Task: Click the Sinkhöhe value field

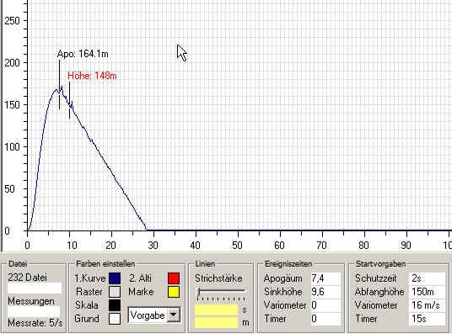Action: point(326,292)
